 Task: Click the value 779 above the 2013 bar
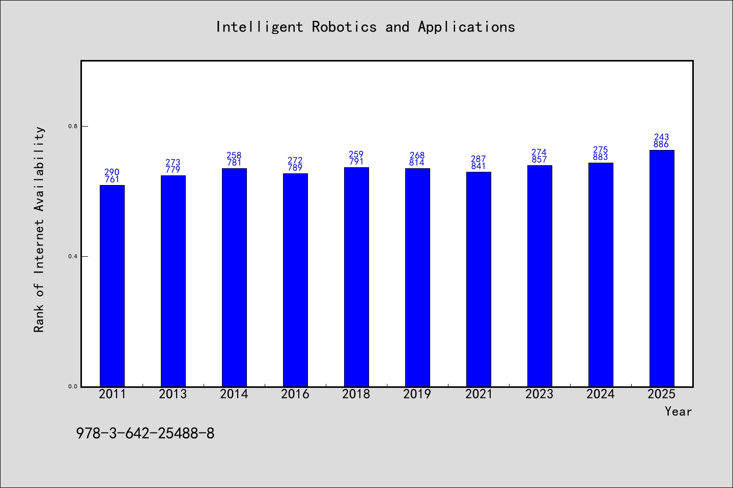173,170
